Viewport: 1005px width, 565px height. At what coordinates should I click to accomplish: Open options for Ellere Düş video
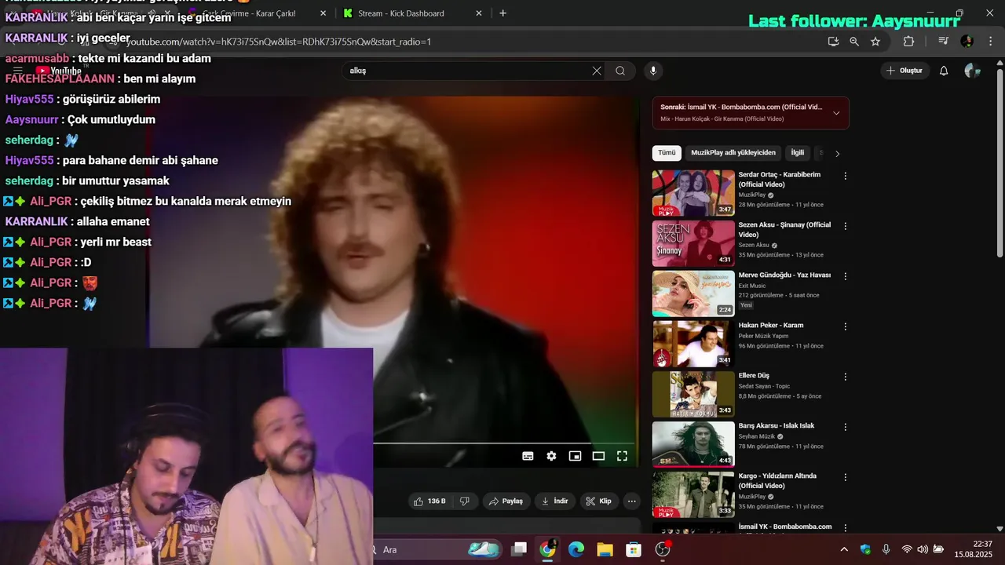(x=846, y=377)
